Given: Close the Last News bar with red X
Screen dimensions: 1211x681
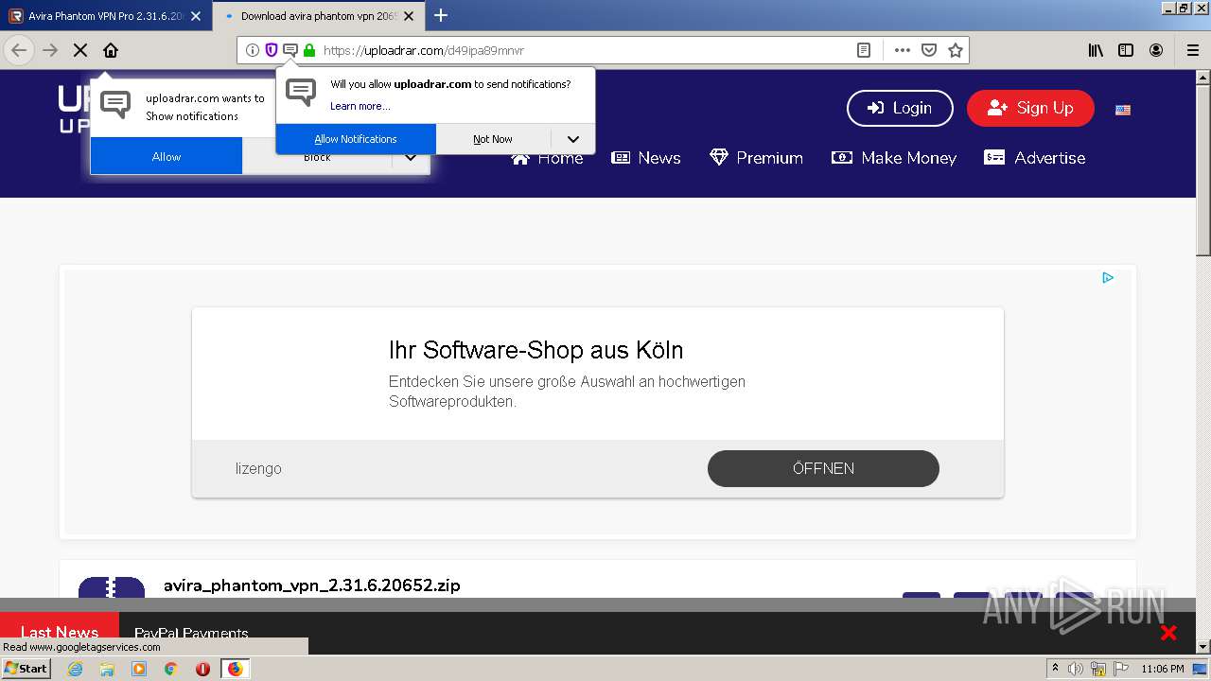Looking at the screenshot, I should [x=1169, y=633].
